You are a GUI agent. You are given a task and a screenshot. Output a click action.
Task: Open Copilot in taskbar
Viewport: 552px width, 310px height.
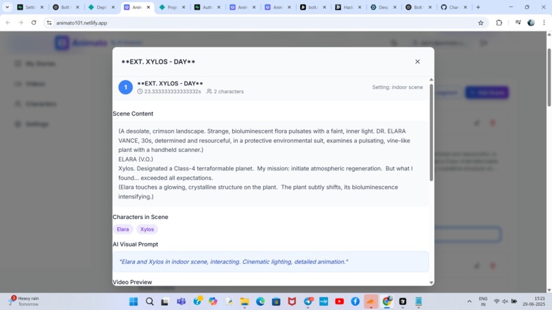pyautogui.click(x=213, y=302)
